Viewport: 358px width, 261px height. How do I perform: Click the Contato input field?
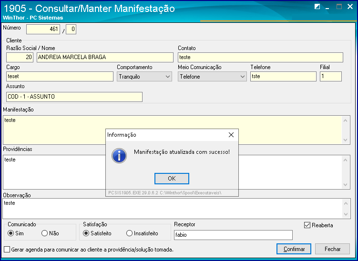pyautogui.click(x=260, y=57)
